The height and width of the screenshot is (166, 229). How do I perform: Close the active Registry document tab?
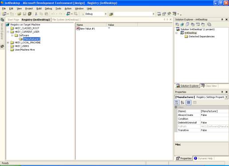[x=170, y=20]
